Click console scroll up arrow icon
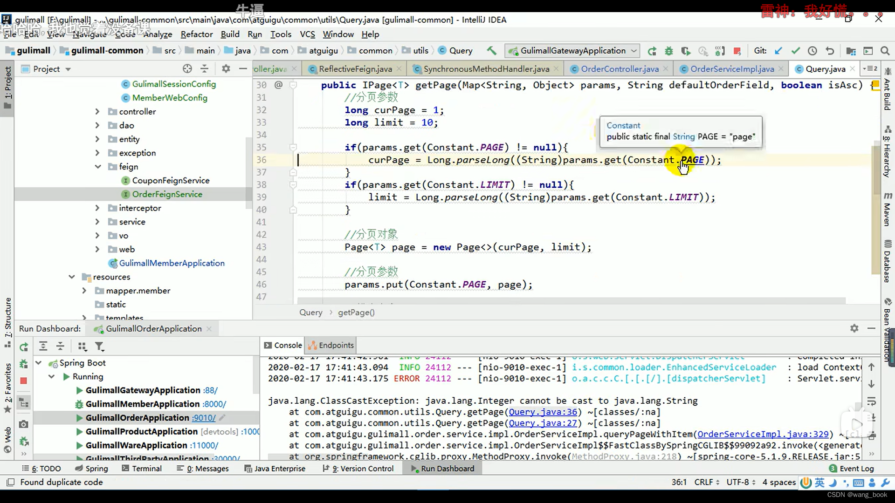The image size is (895, 503). pyautogui.click(x=871, y=367)
